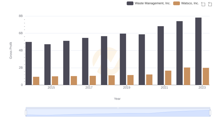Click the 6B y-axis label
Image resolution: width=215 pixels, height=123 pixels.
point(21,33)
